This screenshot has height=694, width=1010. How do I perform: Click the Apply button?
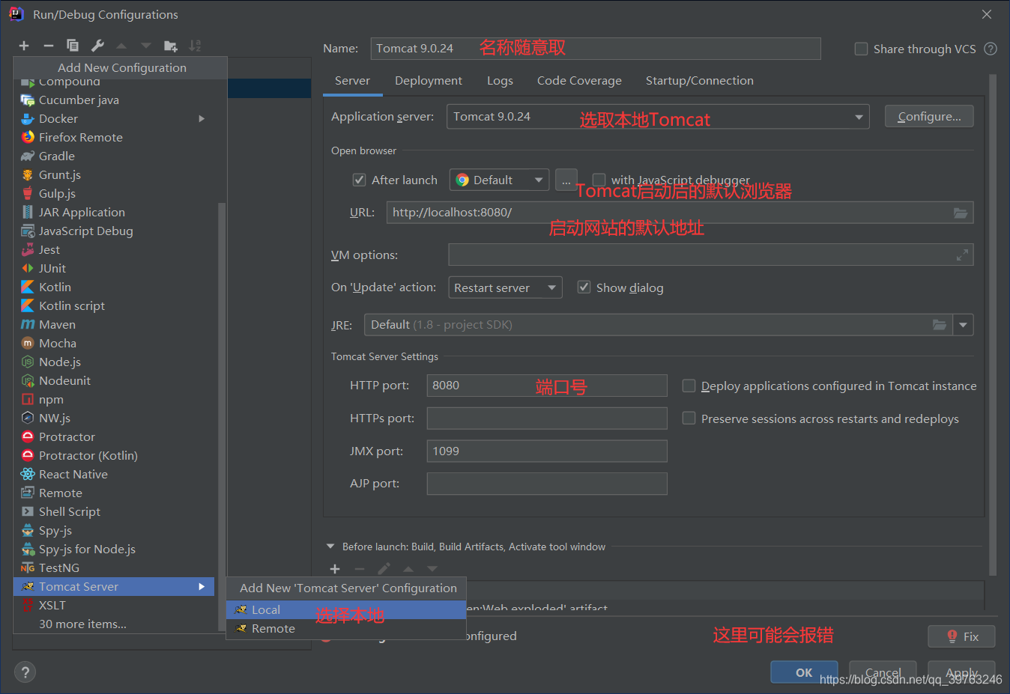(961, 672)
